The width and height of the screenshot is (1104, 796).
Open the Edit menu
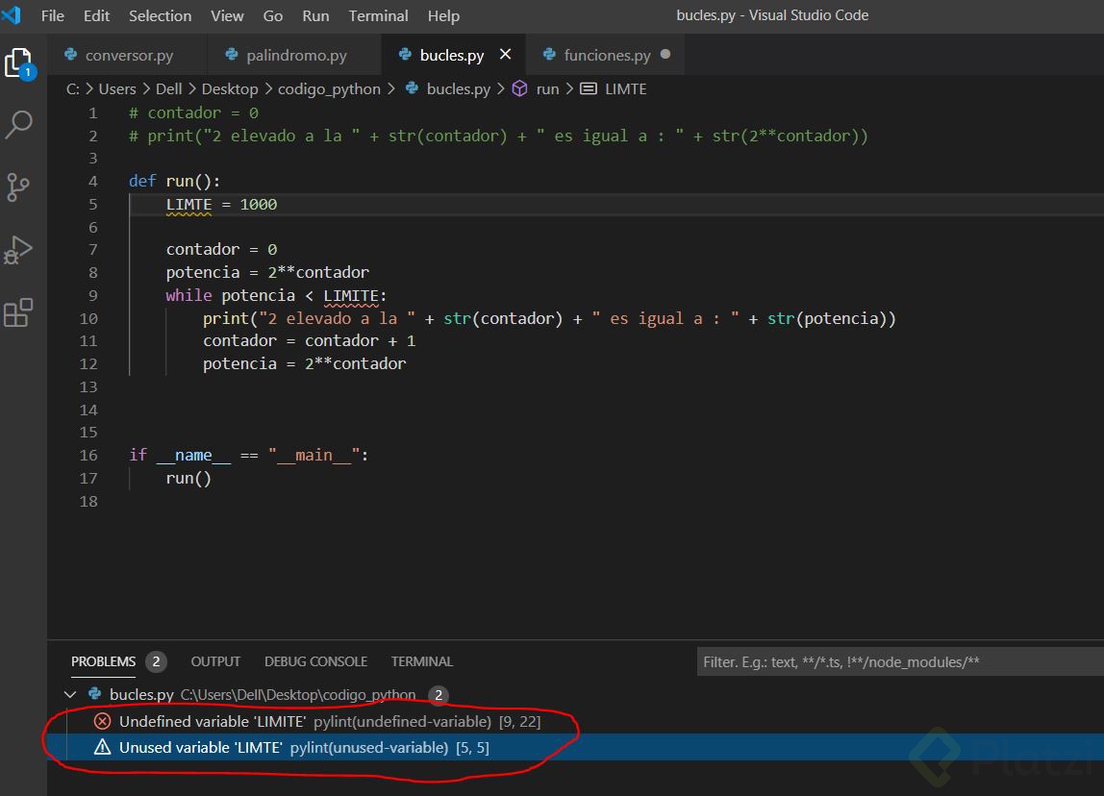click(x=96, y=15)
